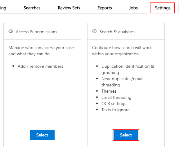The width and height of the screenshot is (179, 152).
Task: Open the Exports tab
Action: pyautogui.click(x=105, y=8)
